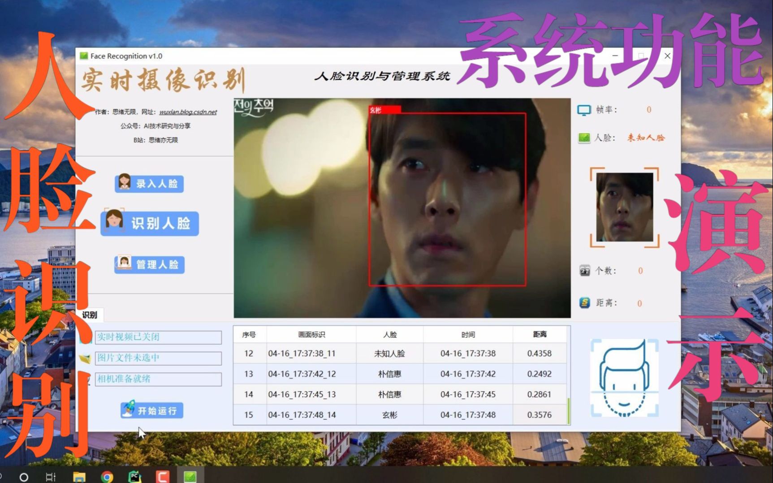The width and height of the screenshot is (773, 483).
Task: Open Cortana search circle in taskbar
Action: (x=24, y=477)
